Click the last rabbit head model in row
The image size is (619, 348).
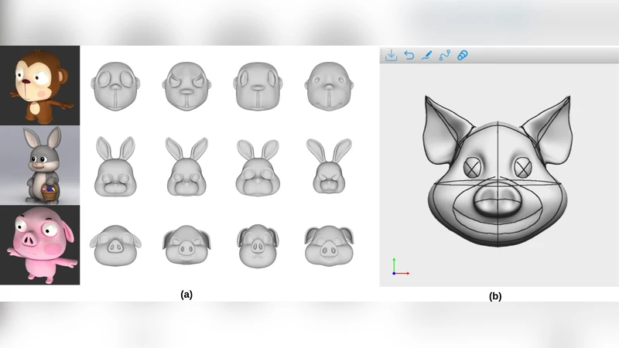click(x=328, y=167)
